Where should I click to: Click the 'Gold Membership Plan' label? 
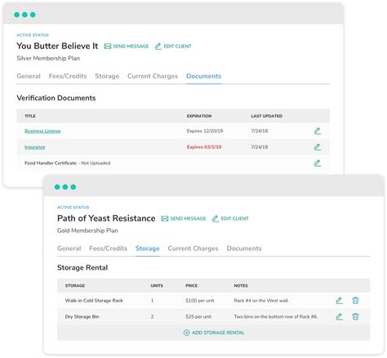click(x=87, y=230)
